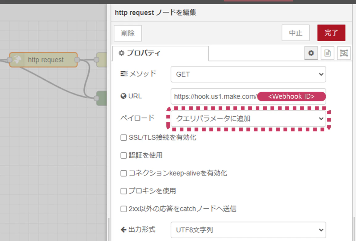The width and height of the screenshot is (356, 241).
Task: Open node description document icon
Action: click(x=327, y=53)
